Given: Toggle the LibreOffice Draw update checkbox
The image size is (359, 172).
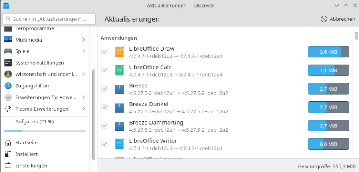Looking at the screenshot, I should tap(105, 52).
